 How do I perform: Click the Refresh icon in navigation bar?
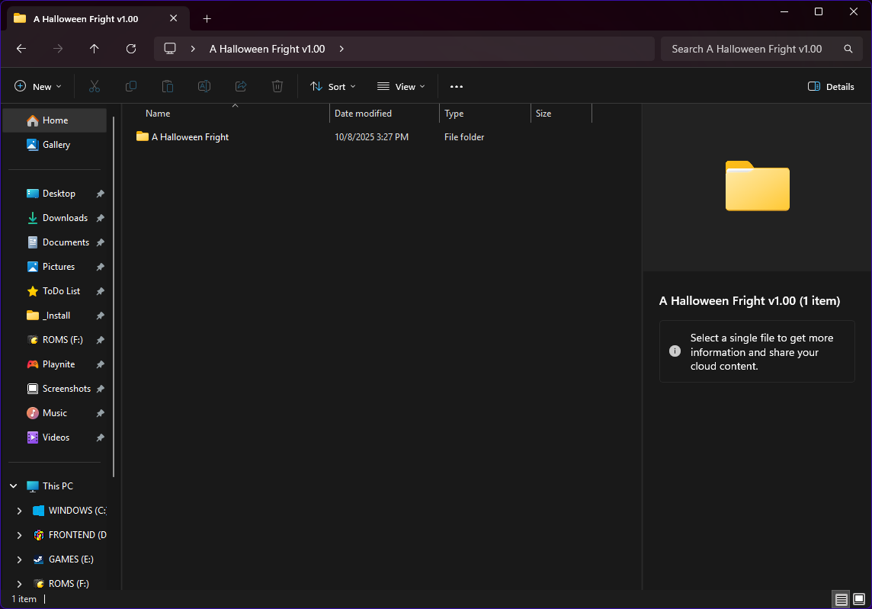[x=131, y=49]
